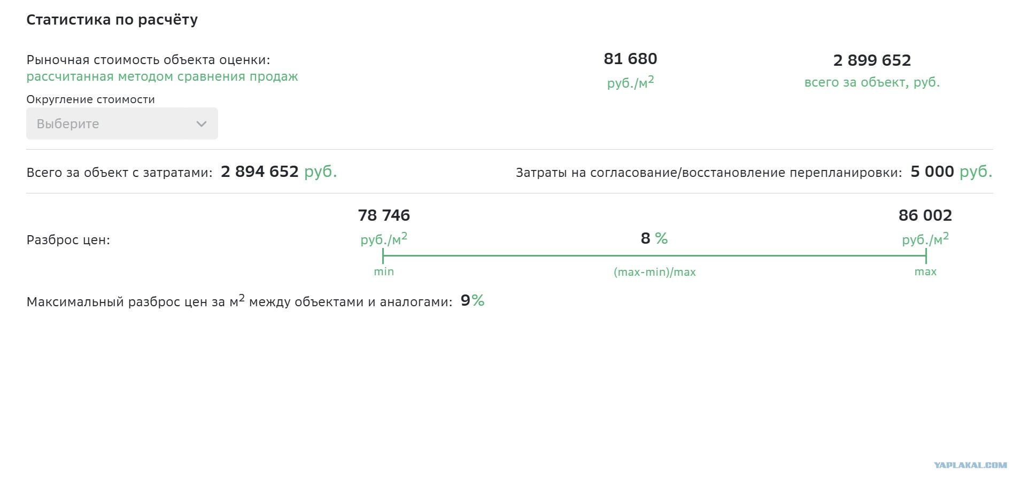1021x481 pixels.
Task: Click the YAPLAKAL.COM watermark
Action: coord(971,466)
